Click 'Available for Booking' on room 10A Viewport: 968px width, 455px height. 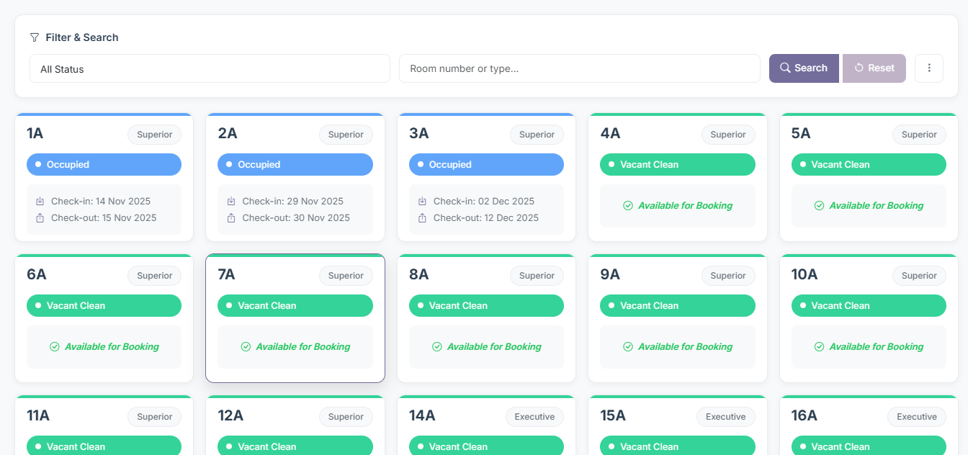point(877,347)
